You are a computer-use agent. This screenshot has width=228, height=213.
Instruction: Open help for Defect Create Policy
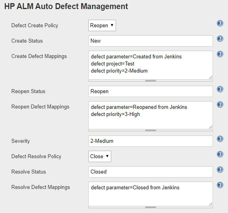coord(220,23)
